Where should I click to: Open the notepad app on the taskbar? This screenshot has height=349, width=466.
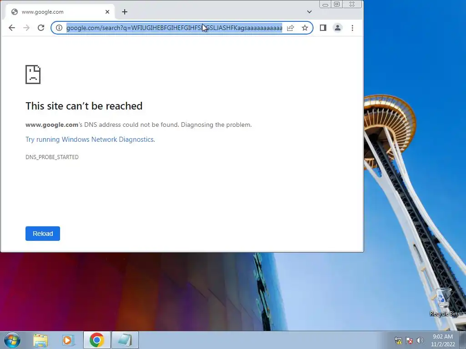tap(125, 340)
